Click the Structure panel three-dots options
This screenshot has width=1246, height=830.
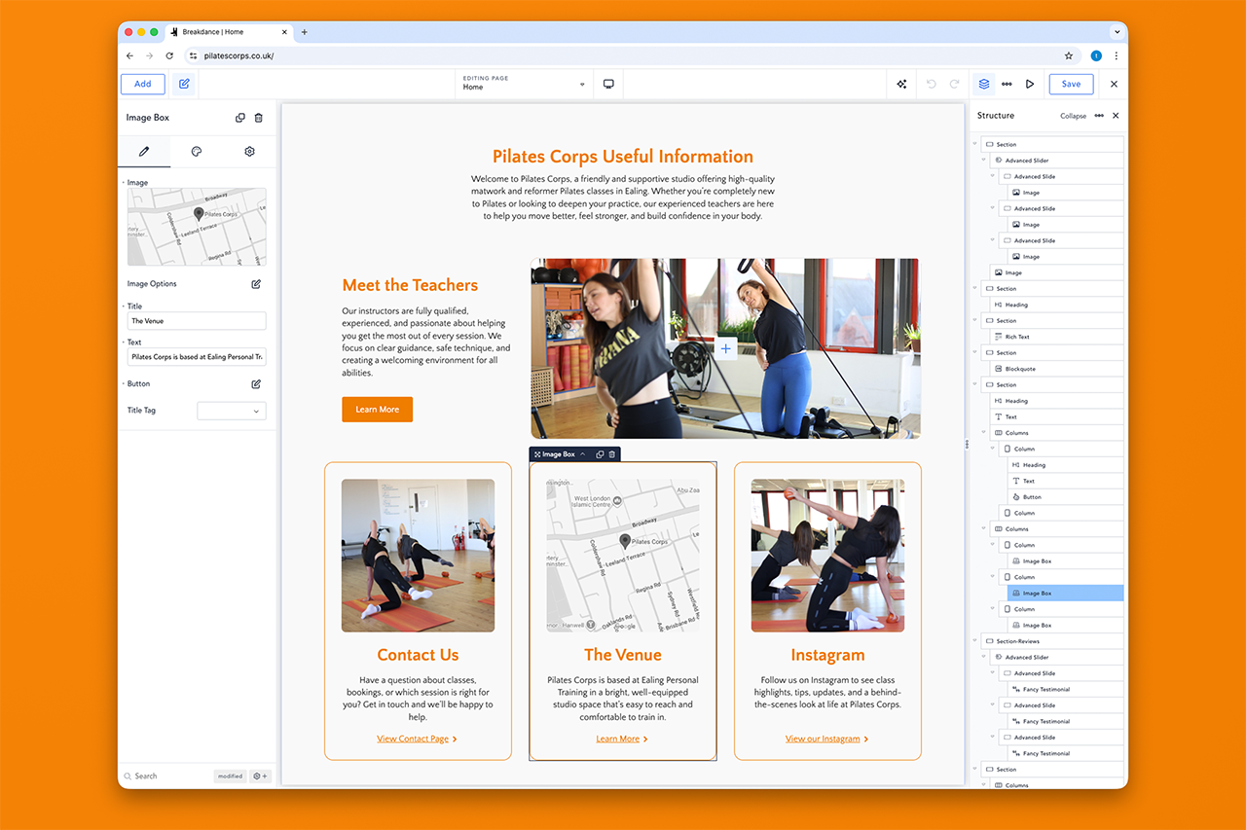pos(1099,116)
